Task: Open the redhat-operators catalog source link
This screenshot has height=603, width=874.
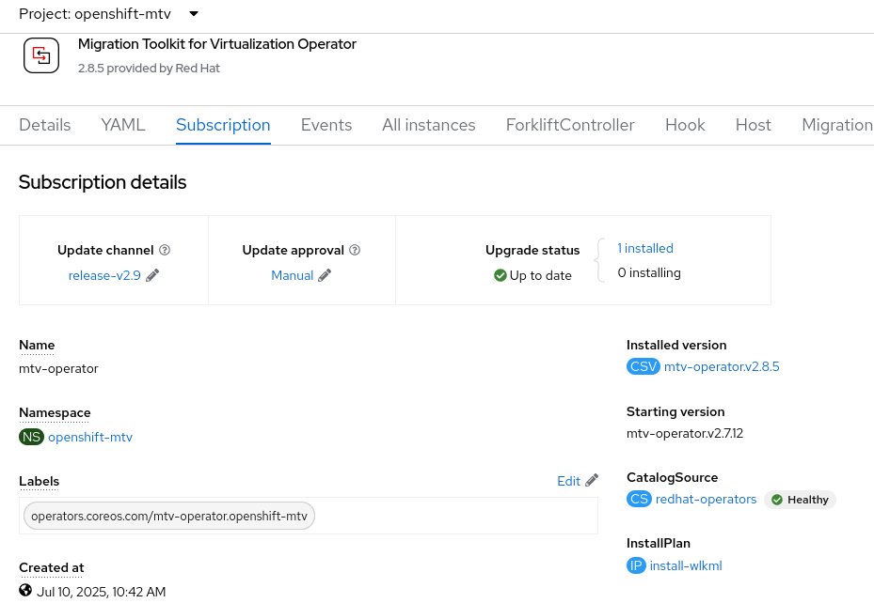Action: click(706, 499)
